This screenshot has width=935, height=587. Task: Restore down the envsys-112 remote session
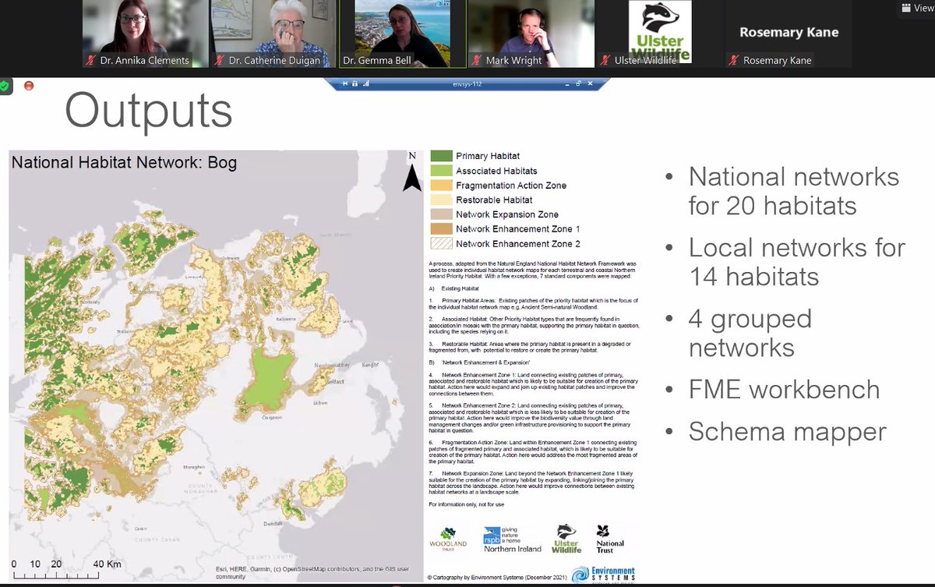578,83
